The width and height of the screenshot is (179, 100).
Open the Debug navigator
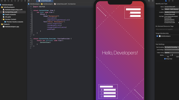pyautogui.click(x=18, y=1)
